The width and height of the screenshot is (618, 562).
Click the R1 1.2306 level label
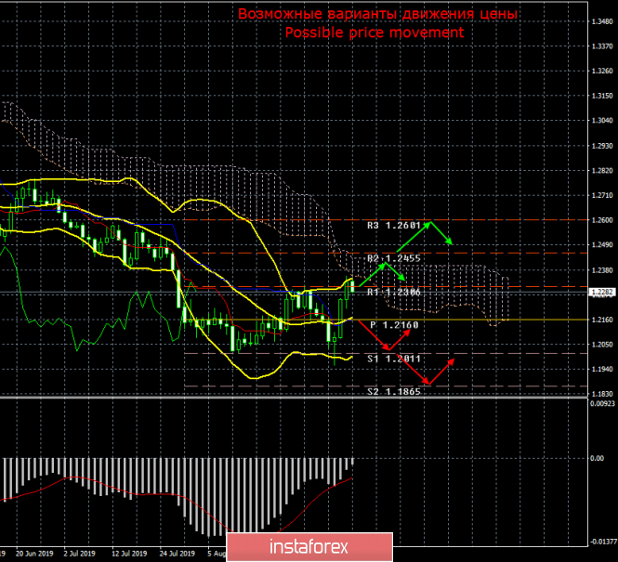(x=393, y=292)
